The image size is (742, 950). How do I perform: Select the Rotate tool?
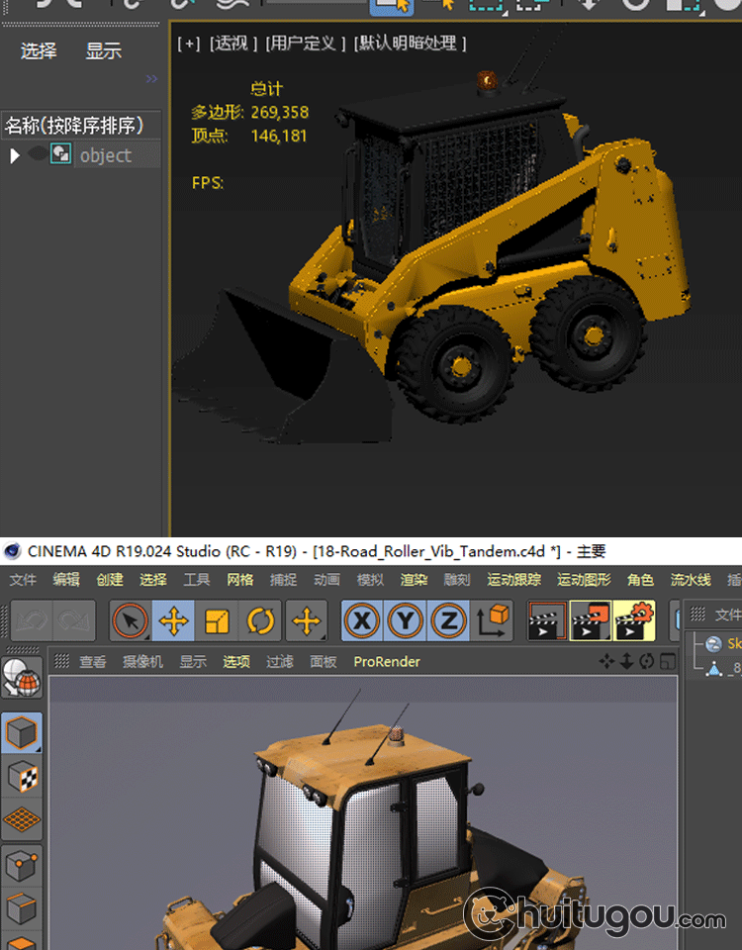click(260, 621)
